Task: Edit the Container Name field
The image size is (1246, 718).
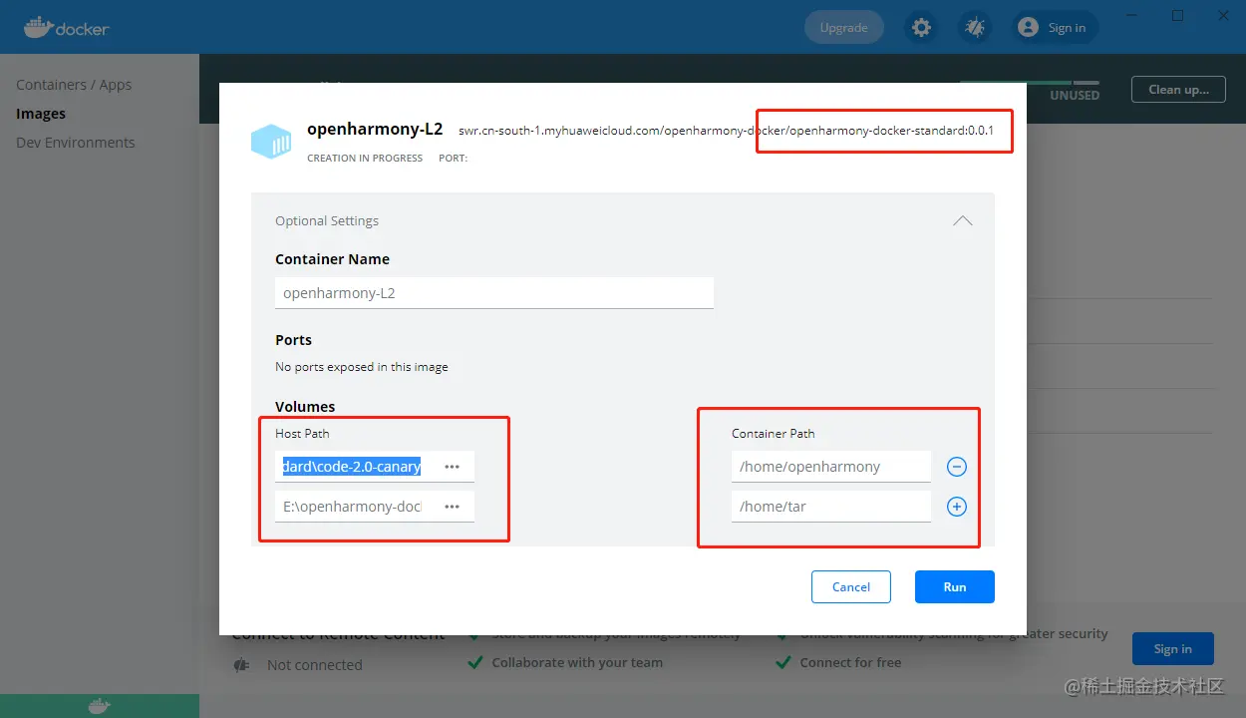Action: (494, 293)
